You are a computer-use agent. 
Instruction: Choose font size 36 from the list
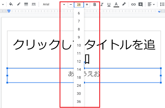(79, 102)
